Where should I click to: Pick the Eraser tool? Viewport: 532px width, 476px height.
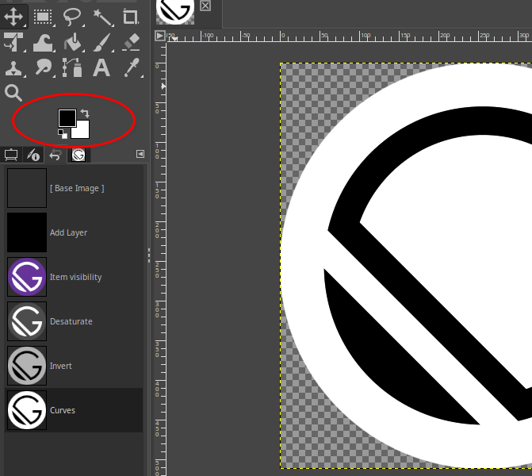(x=130, y=41)
